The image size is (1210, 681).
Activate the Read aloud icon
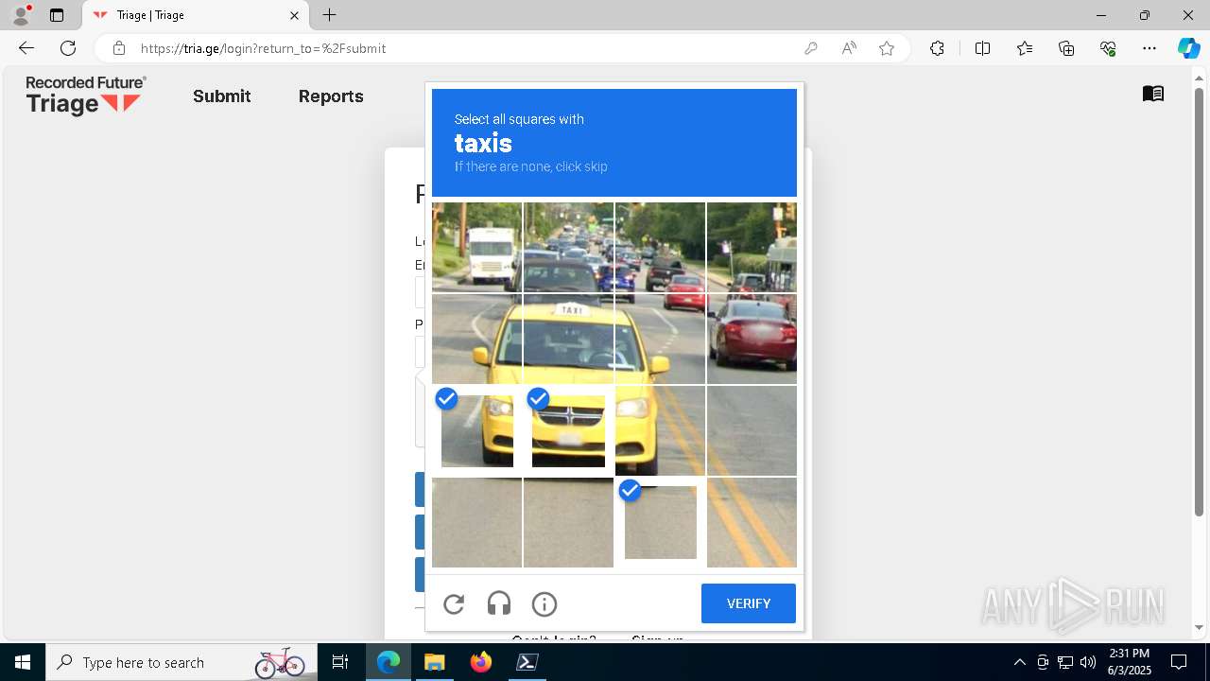849,48
